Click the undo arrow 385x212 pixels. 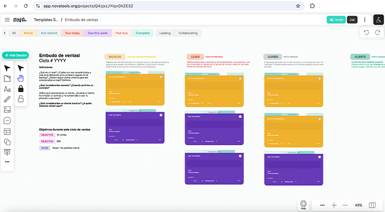click(367, 32)
